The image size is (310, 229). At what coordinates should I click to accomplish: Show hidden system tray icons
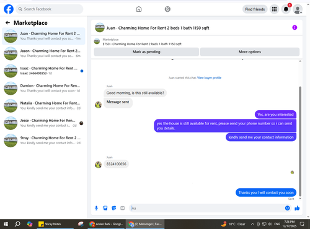252,224
